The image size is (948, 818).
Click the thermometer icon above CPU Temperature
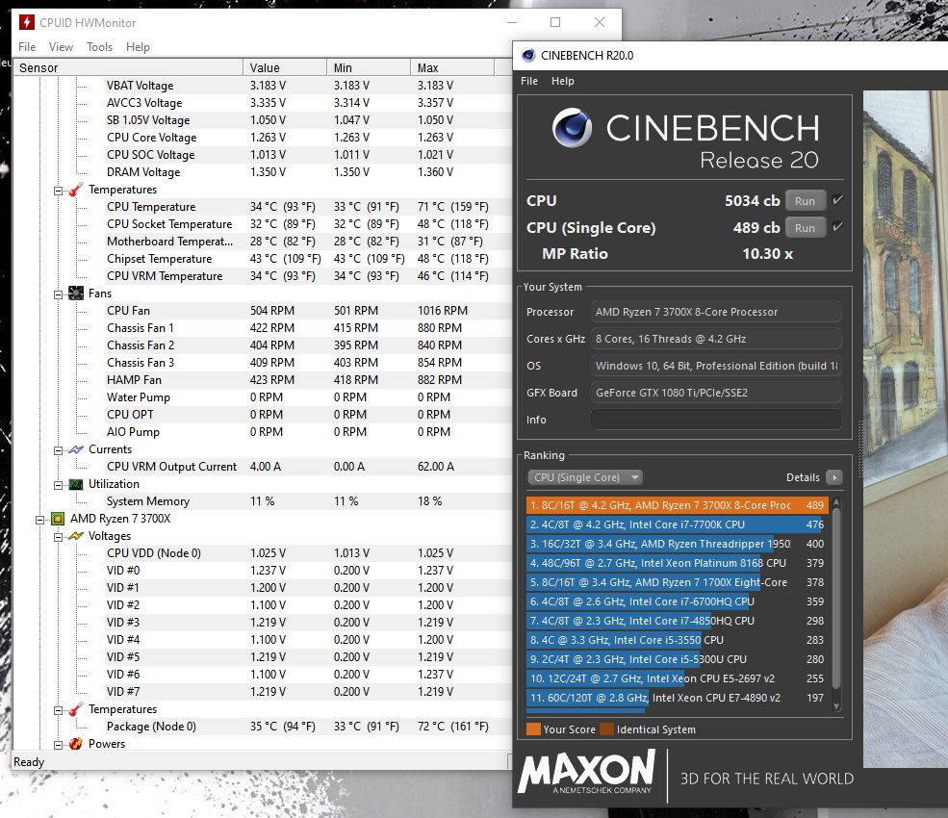(76, 190)
